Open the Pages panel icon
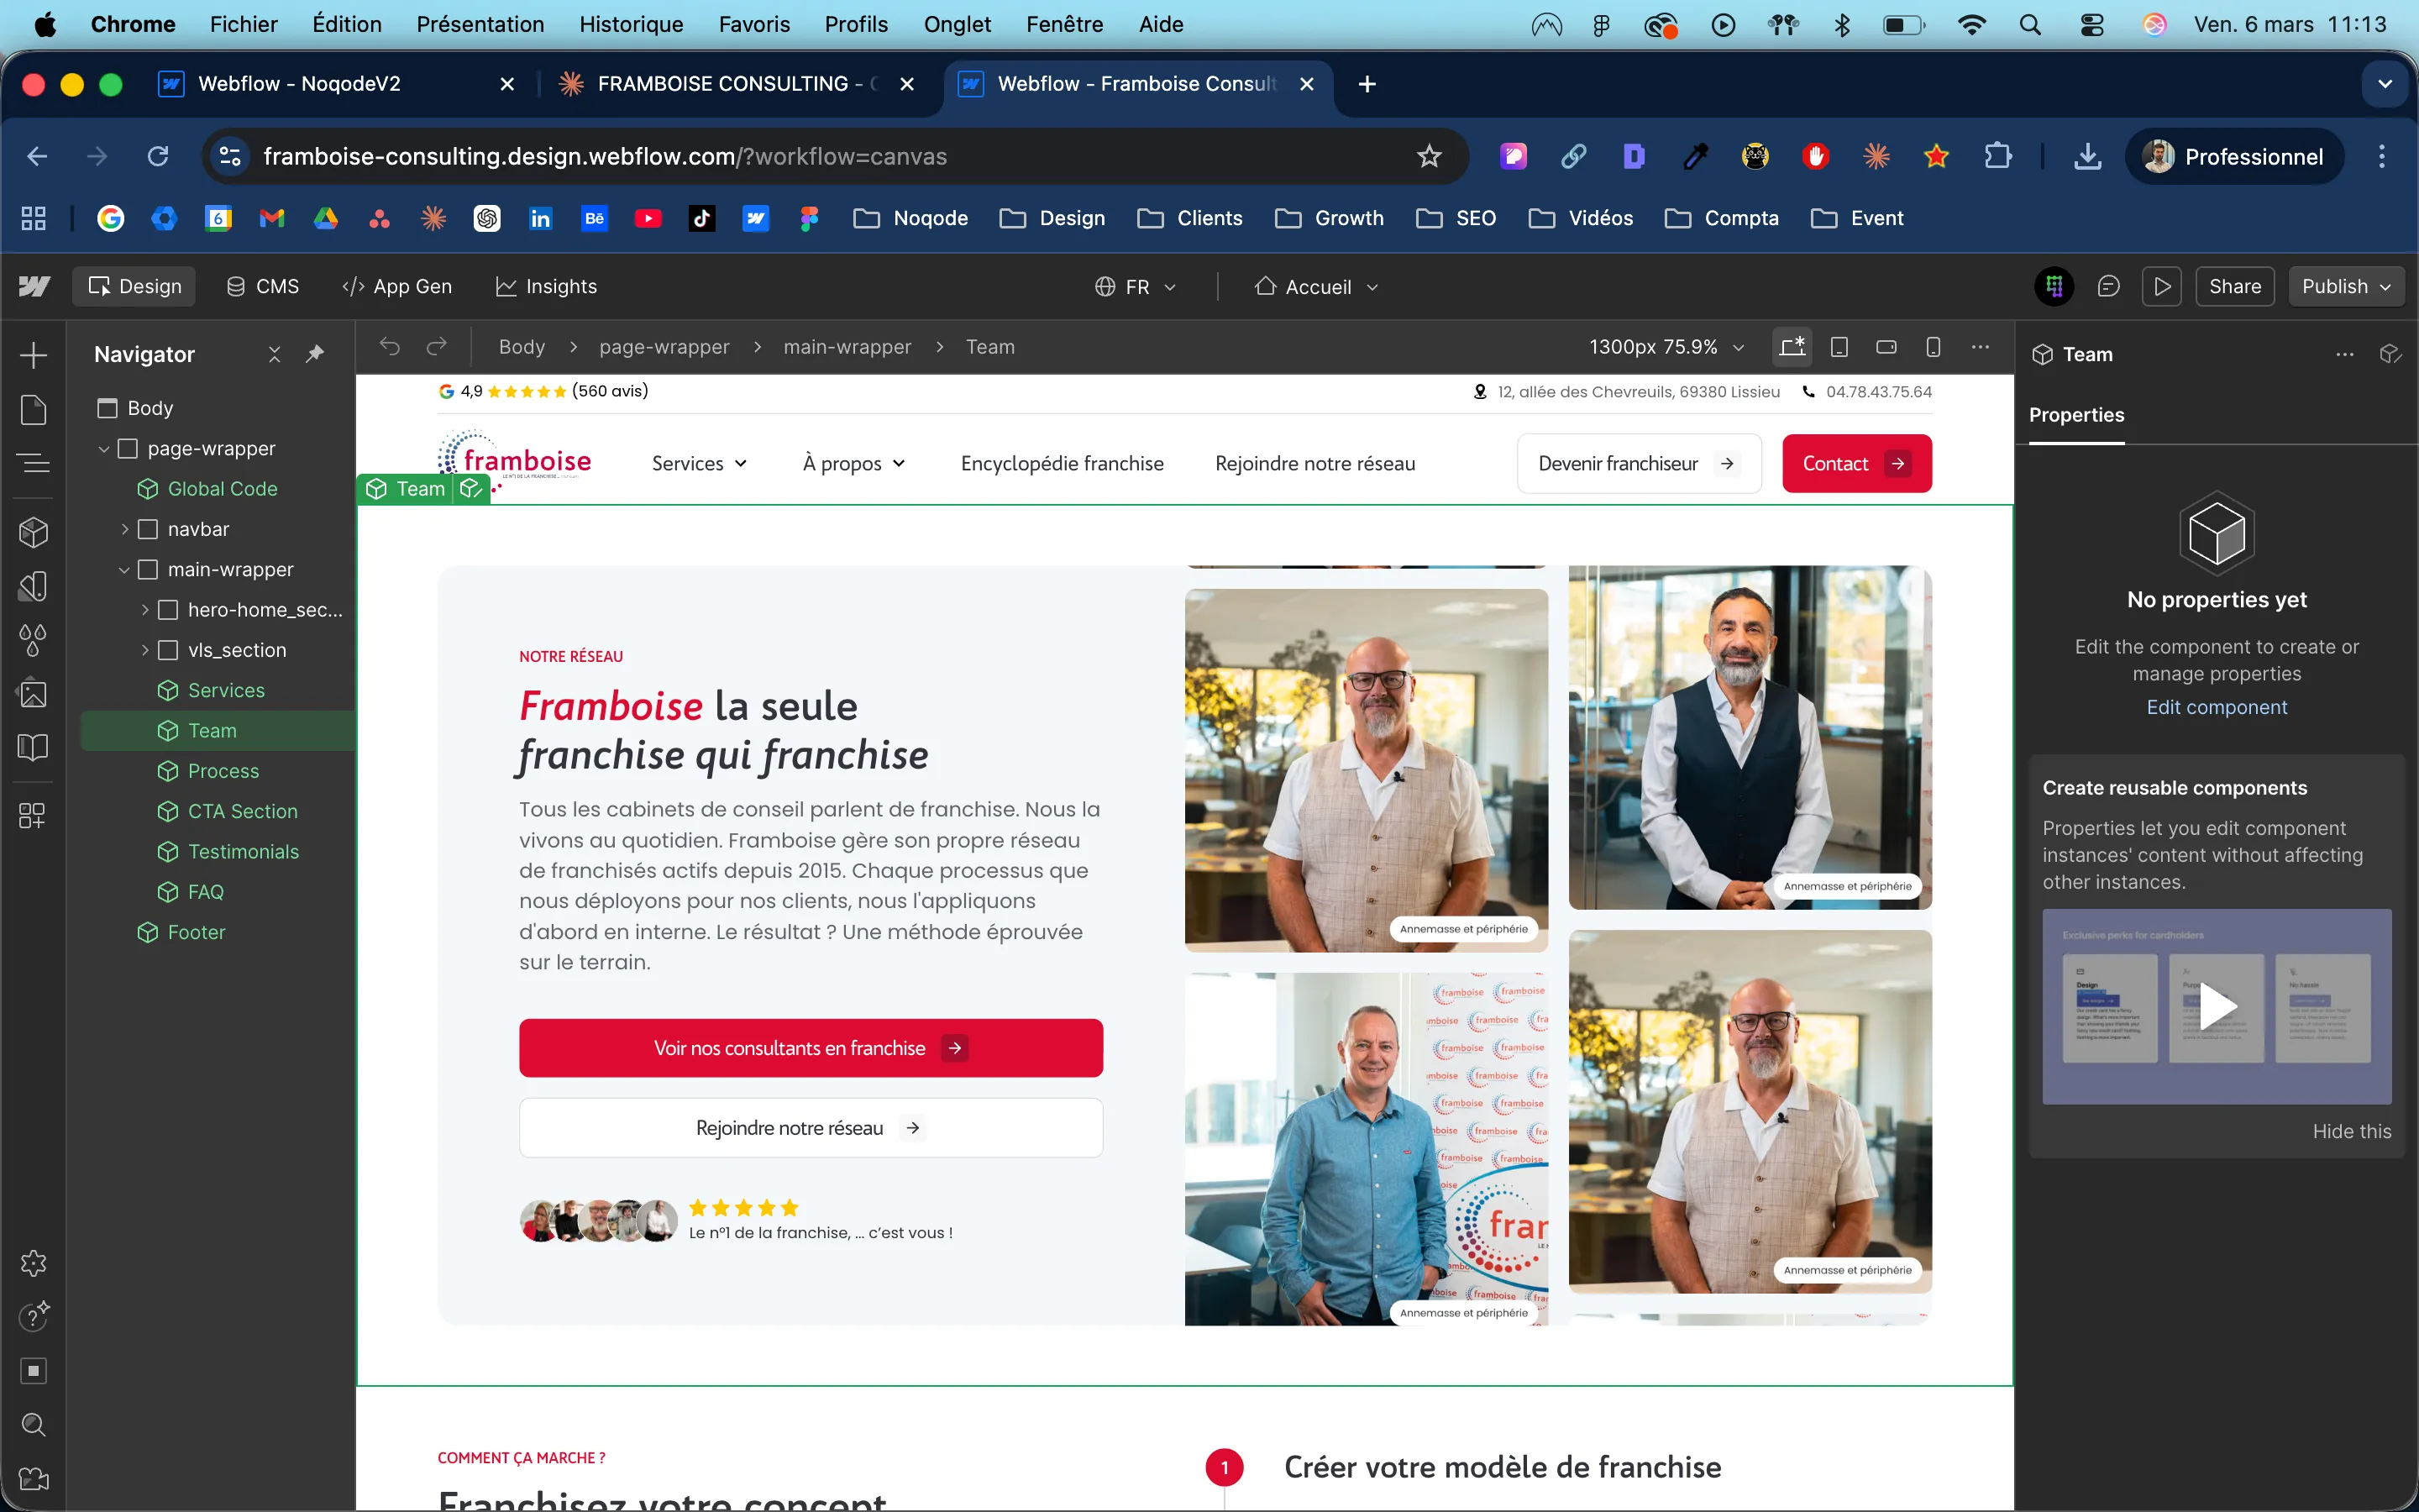The width and height of the screenshot is (2419, 1512). tap(33, 409)
